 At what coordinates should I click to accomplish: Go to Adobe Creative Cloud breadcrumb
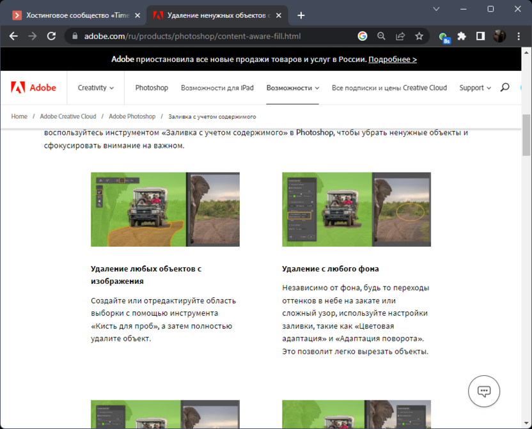(x=68, y=116)
